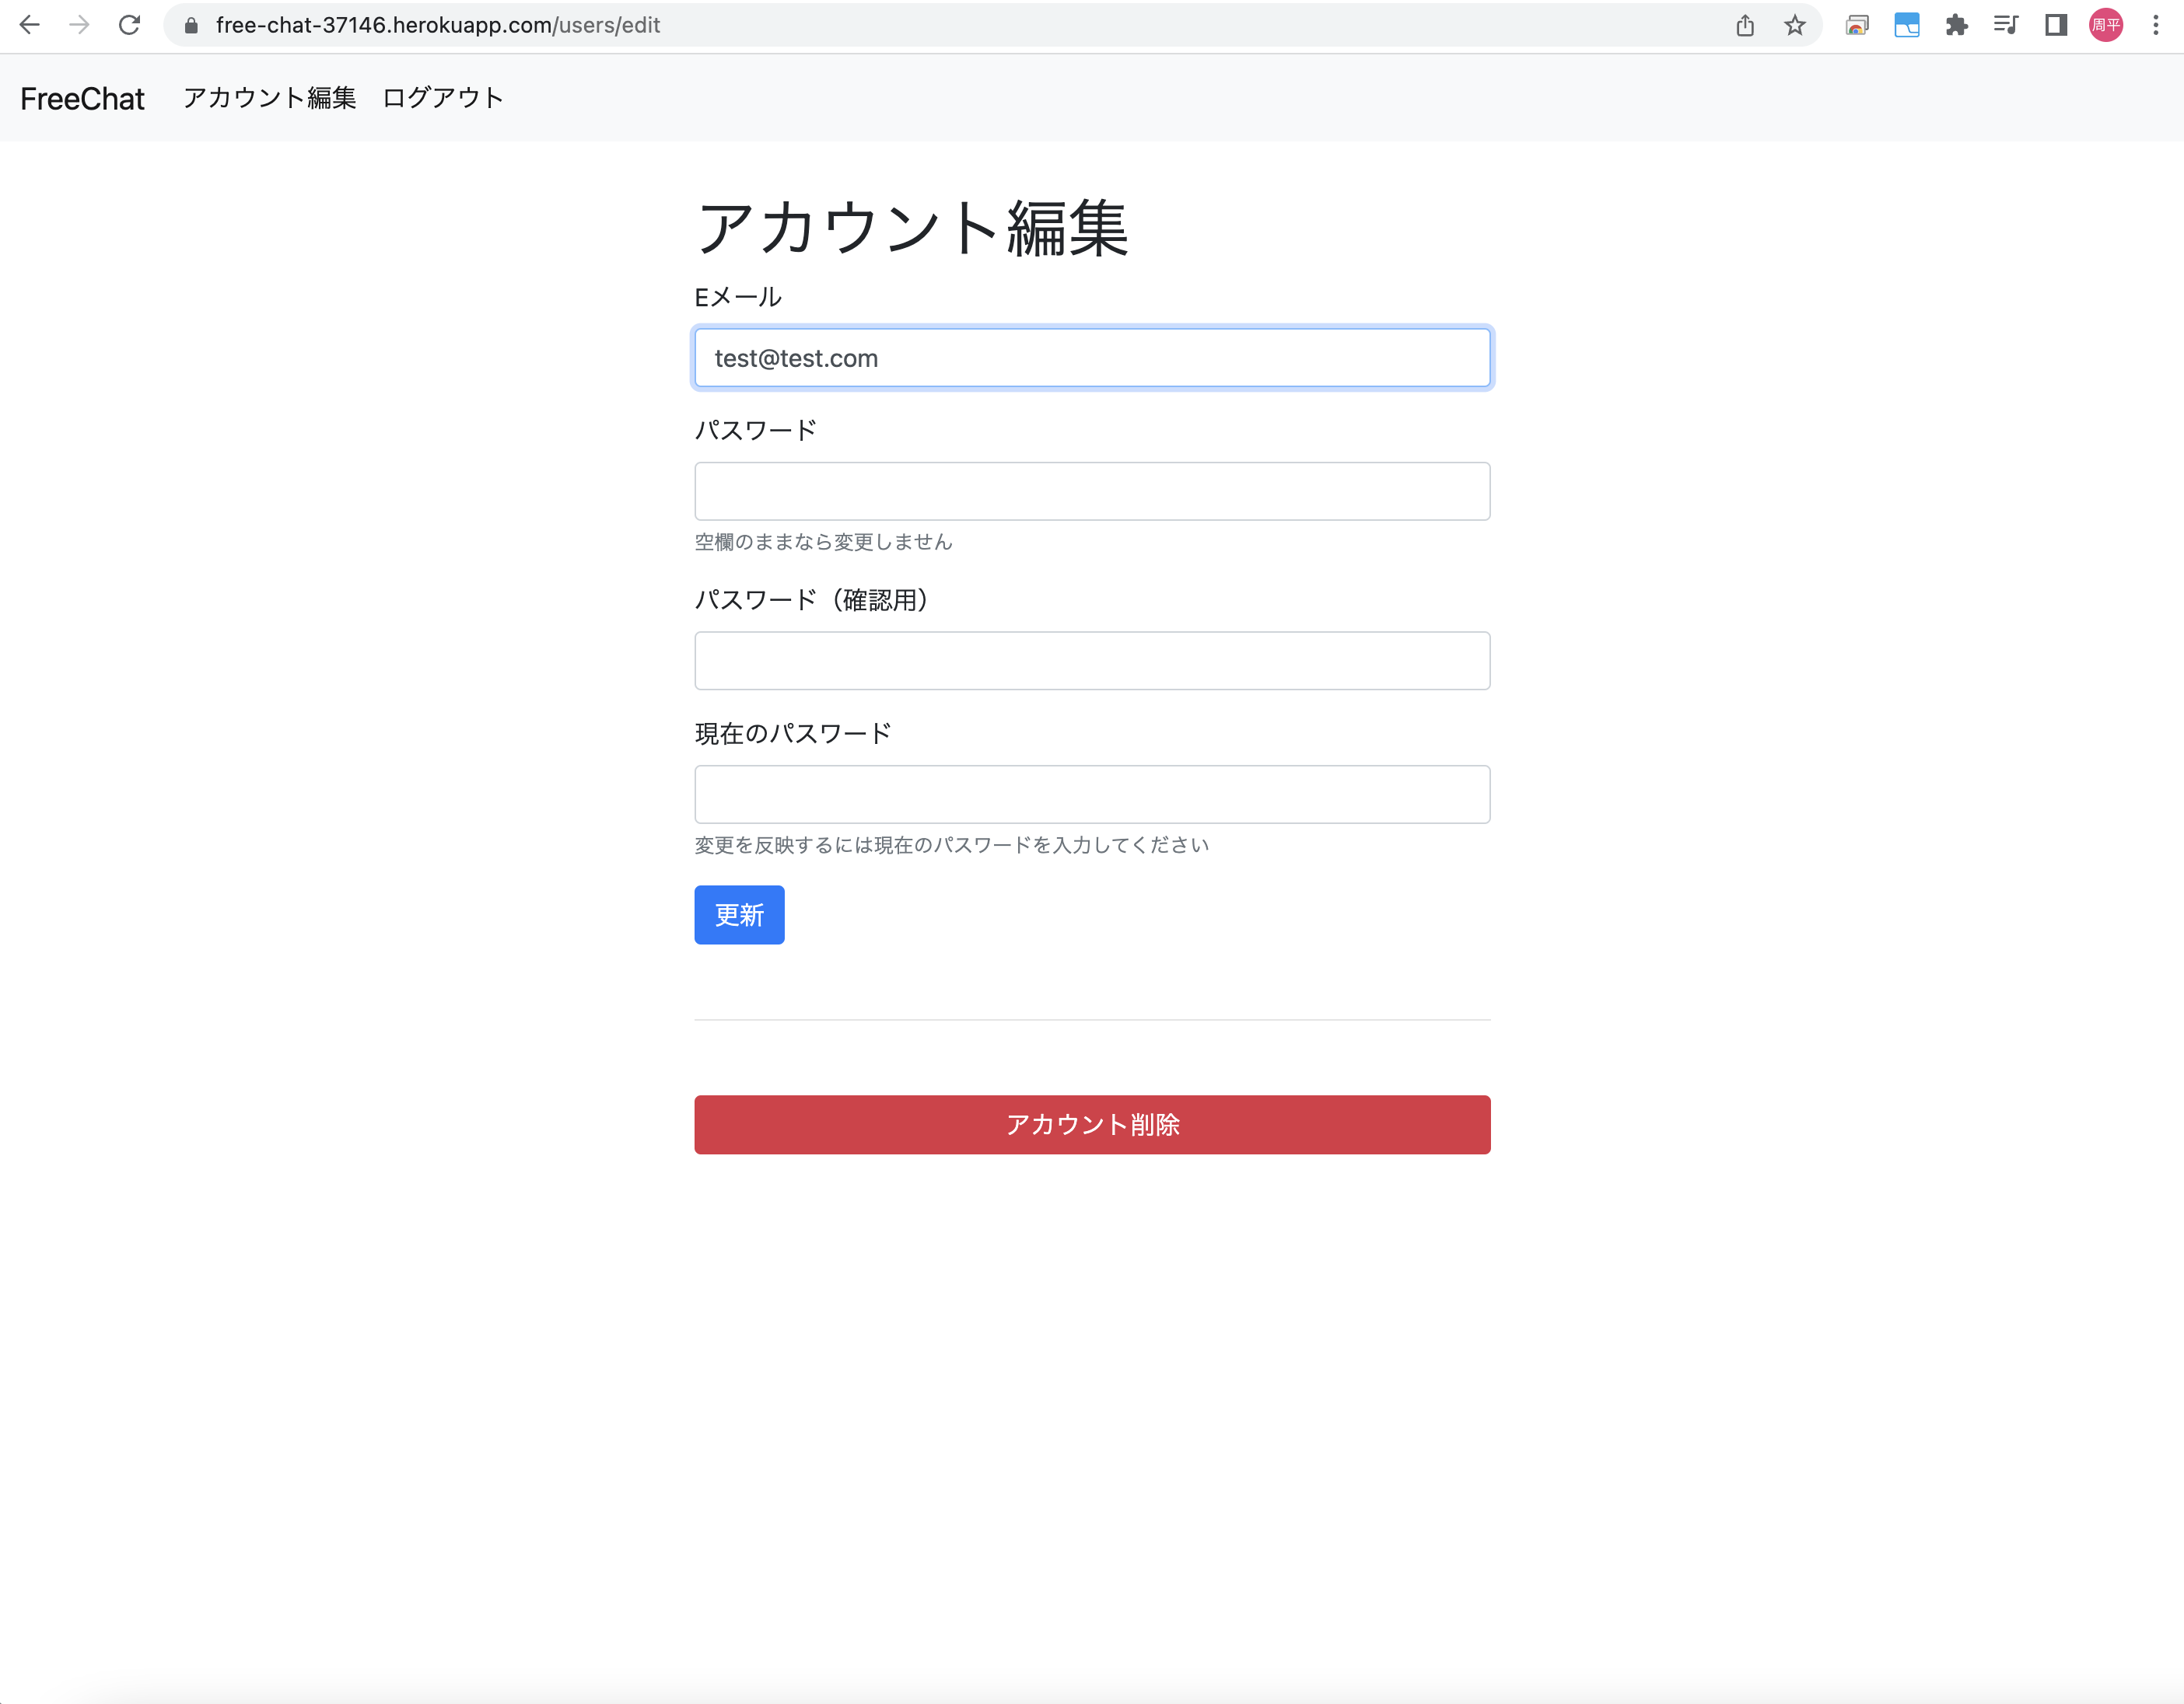This screenshot has height=1704, width=2184.
Task: Reload the current page
Action: point(130,25)
